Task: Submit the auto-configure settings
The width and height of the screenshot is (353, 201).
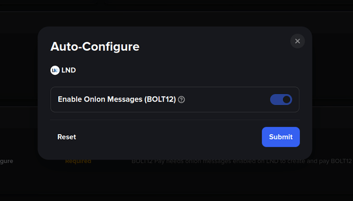Action: tap(281, 137)
